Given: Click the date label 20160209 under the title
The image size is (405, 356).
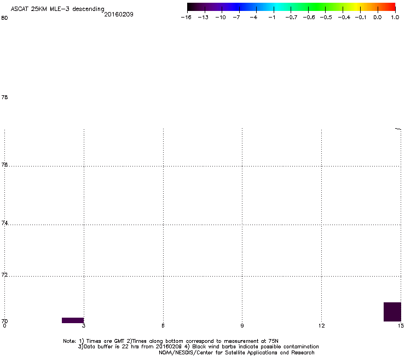Looking at the screenshot, I should point(119,14).
